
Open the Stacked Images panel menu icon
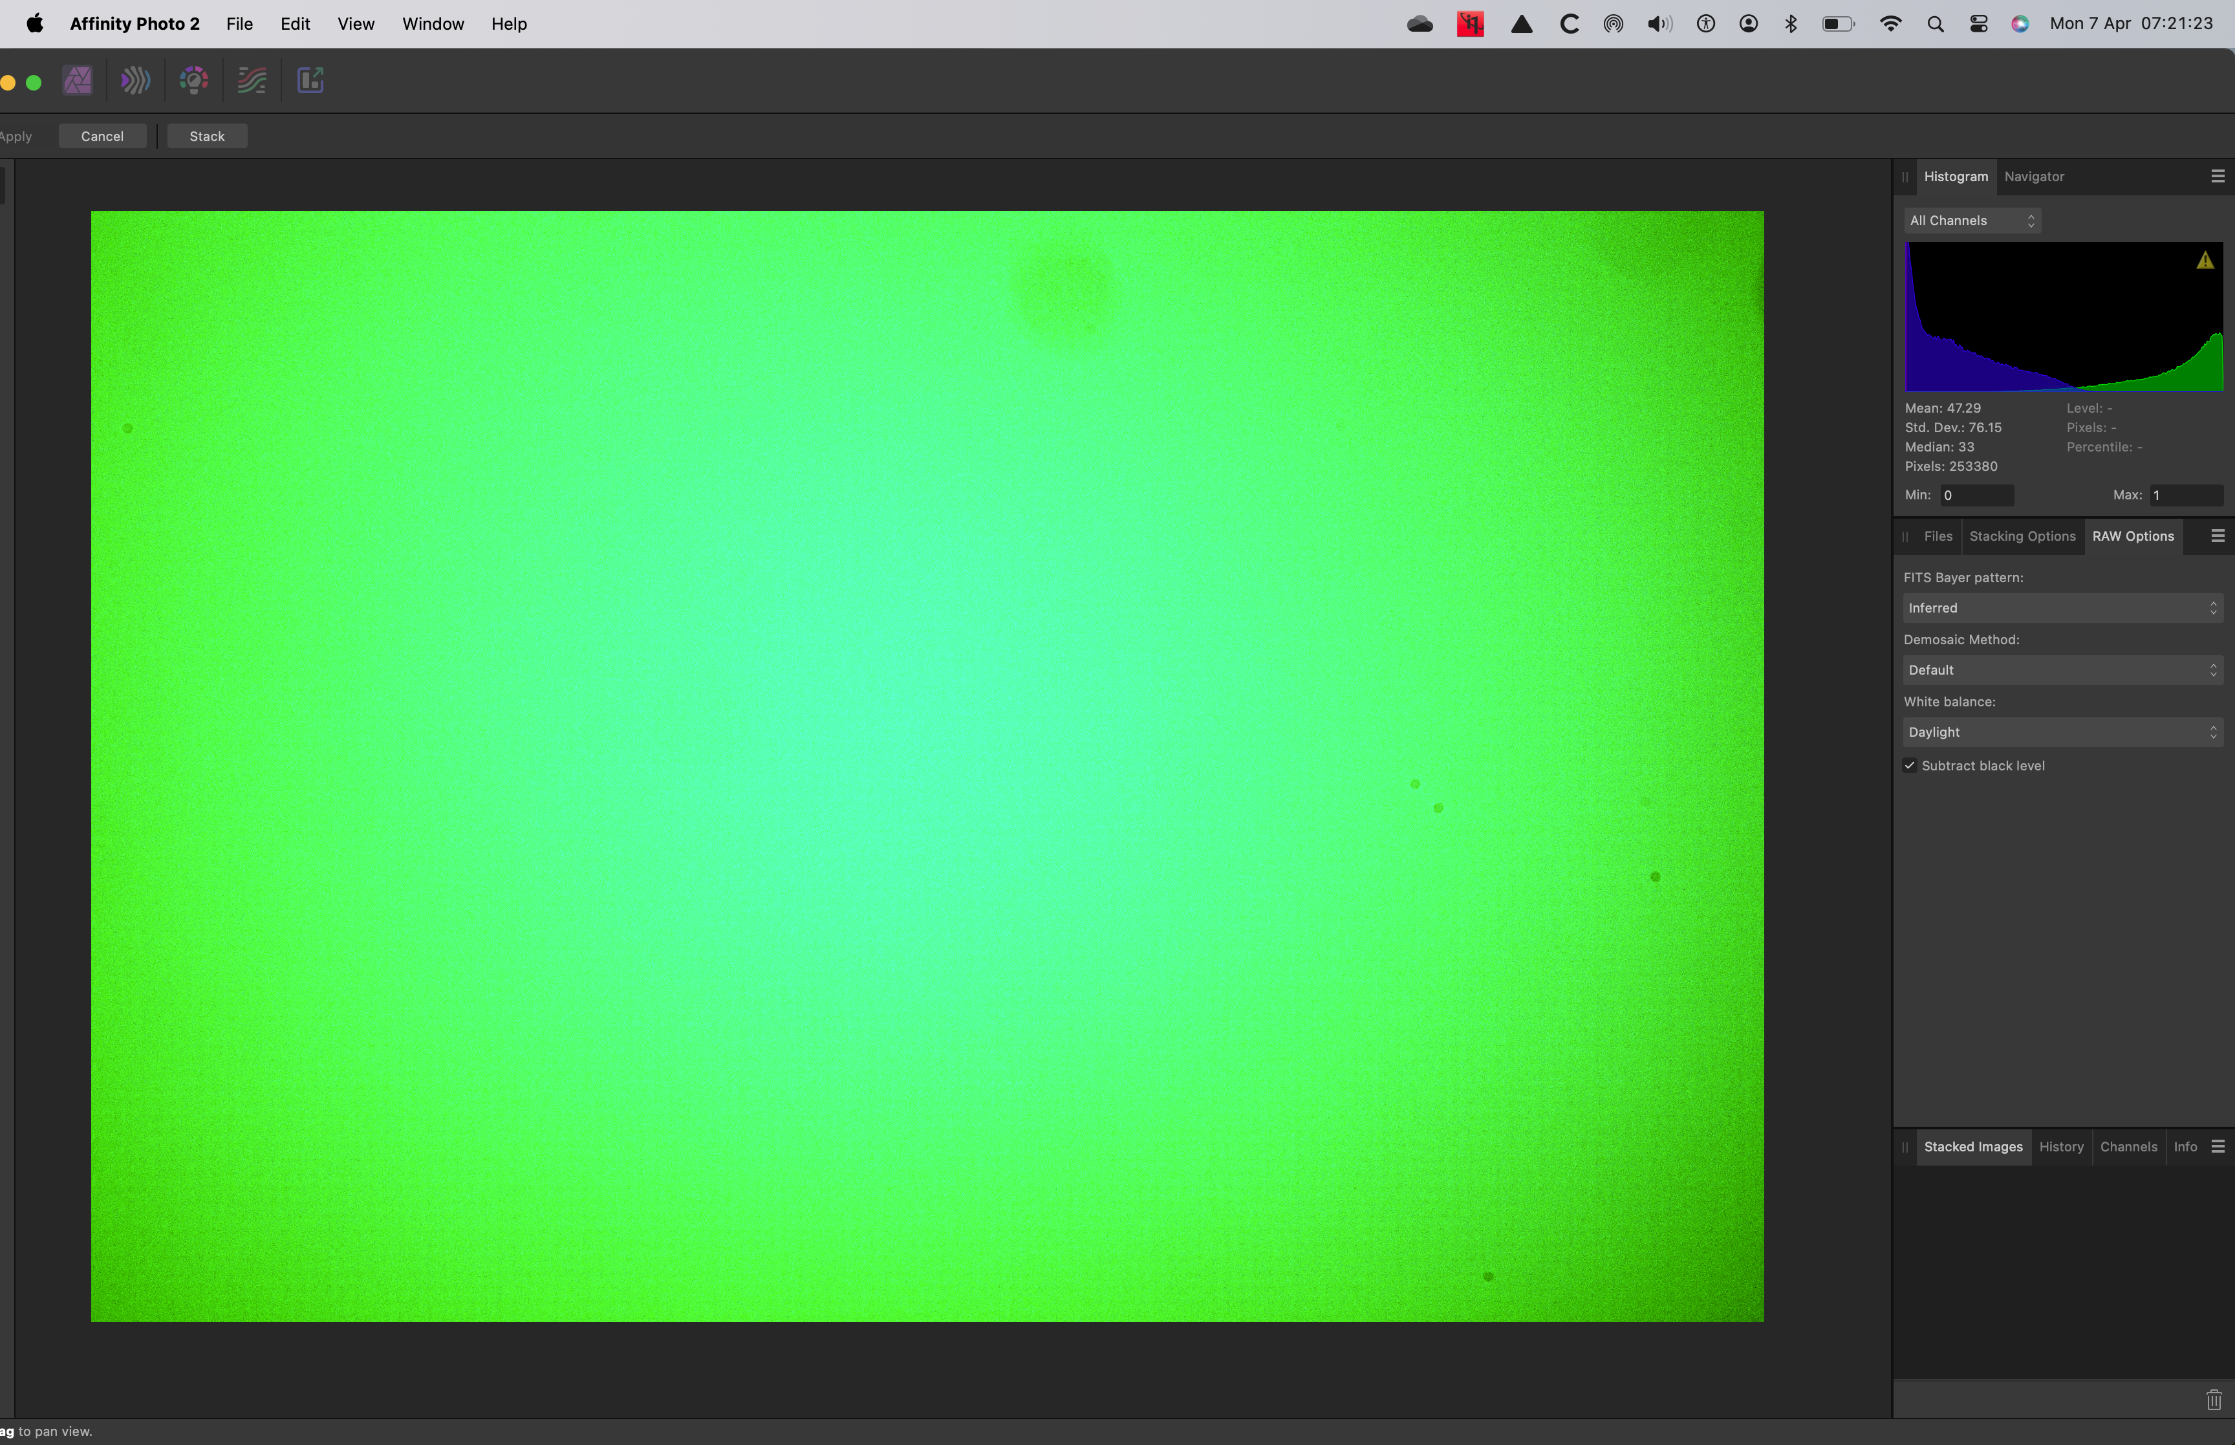tap(2217, 1147)
